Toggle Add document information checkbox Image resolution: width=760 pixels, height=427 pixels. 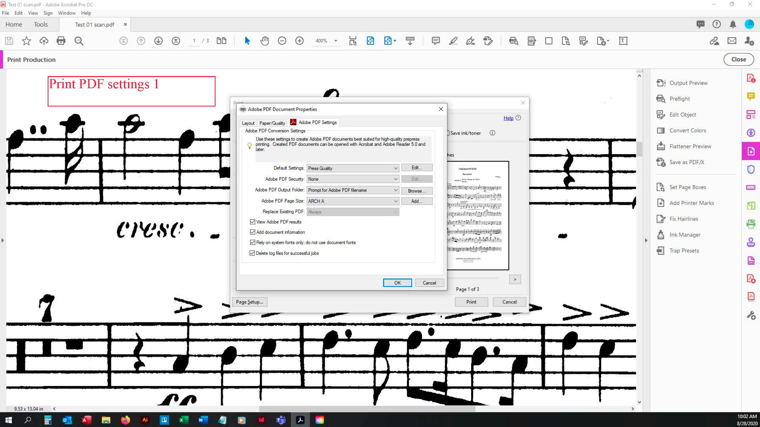click(253, 232)
